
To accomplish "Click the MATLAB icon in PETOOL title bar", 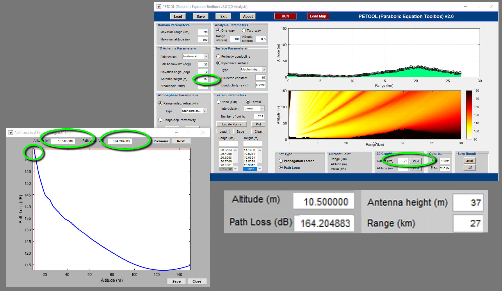I will click(x=159, y=6).
